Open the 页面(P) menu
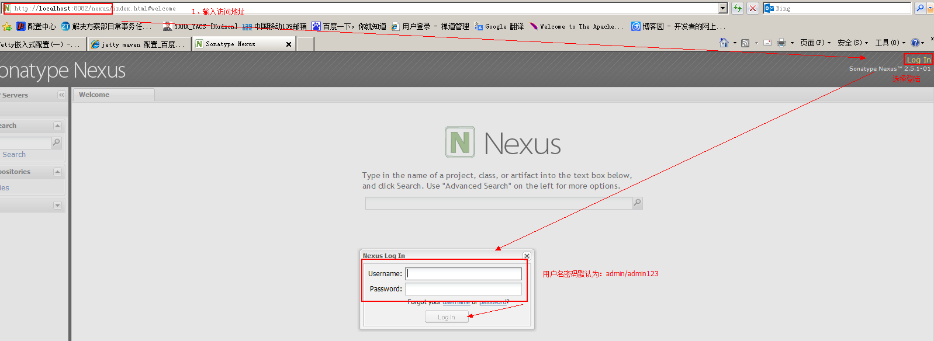 [815, 43]
